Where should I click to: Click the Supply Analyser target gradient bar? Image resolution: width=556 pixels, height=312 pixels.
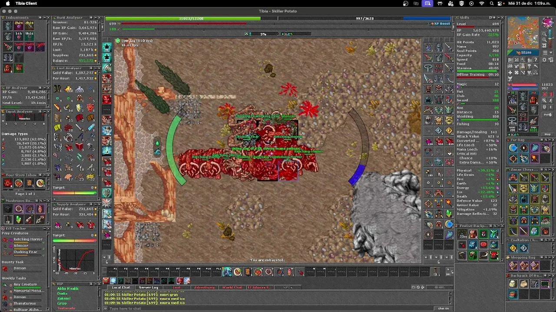click(75, 240)
